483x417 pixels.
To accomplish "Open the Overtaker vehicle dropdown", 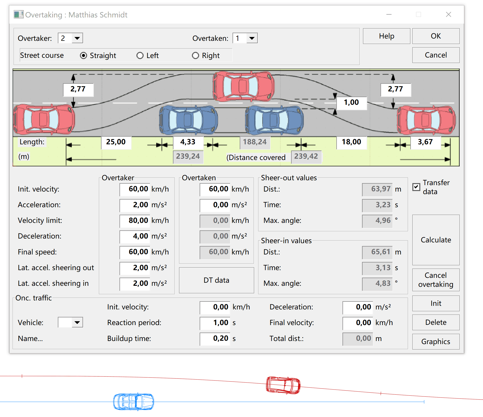I will coord(77,38).
